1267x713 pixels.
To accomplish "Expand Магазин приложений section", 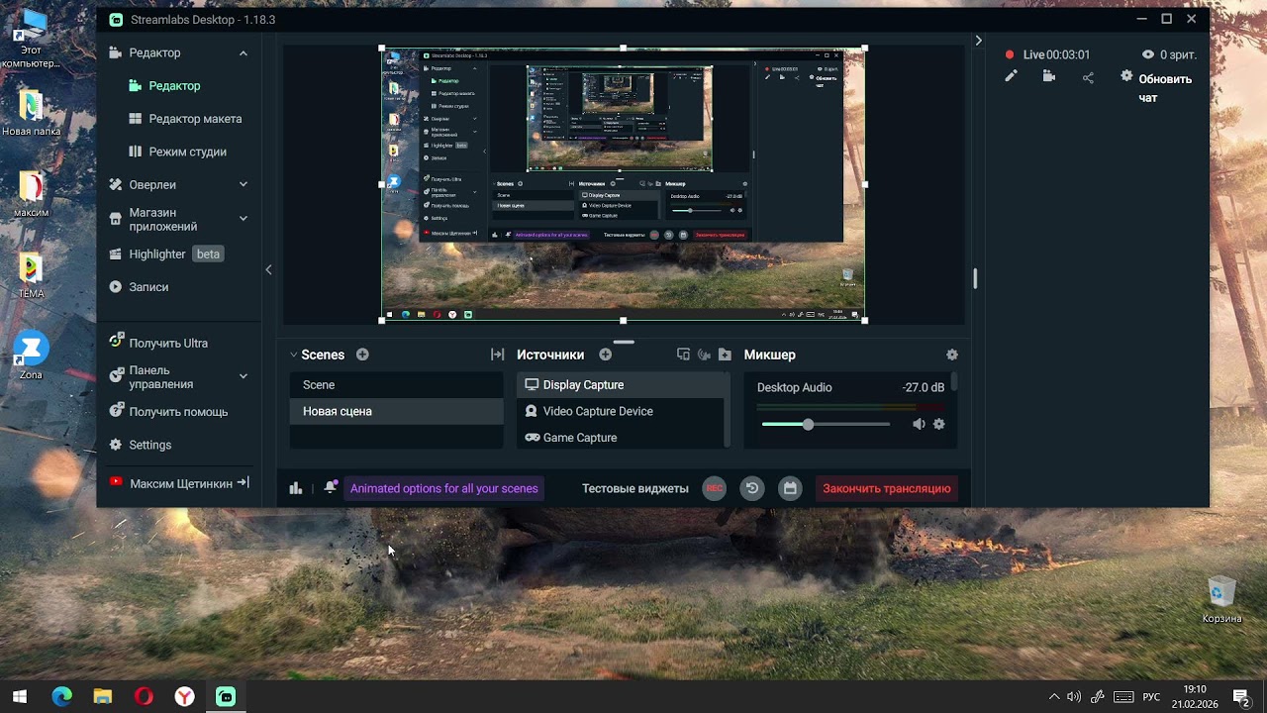I will click(178, 219).
